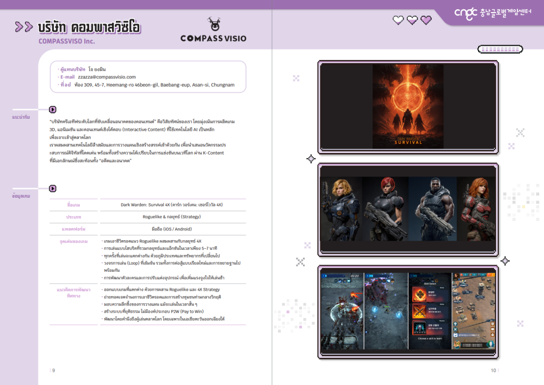Open the muscular male soldier portrait
This screenshot has width=544, height=385.
tap(432, 209)
